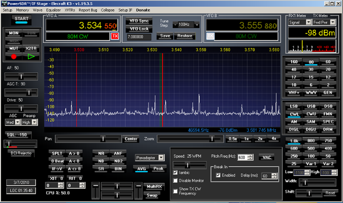Image resolution: width=343 pixels, height=203 pixels.
Task: Open the Wave menu
Action: click(x=38, y=10)
